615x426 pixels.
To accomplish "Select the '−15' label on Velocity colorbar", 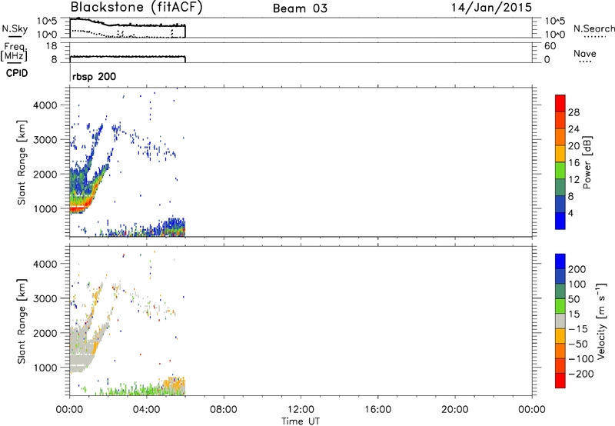I will click(578, 329).
